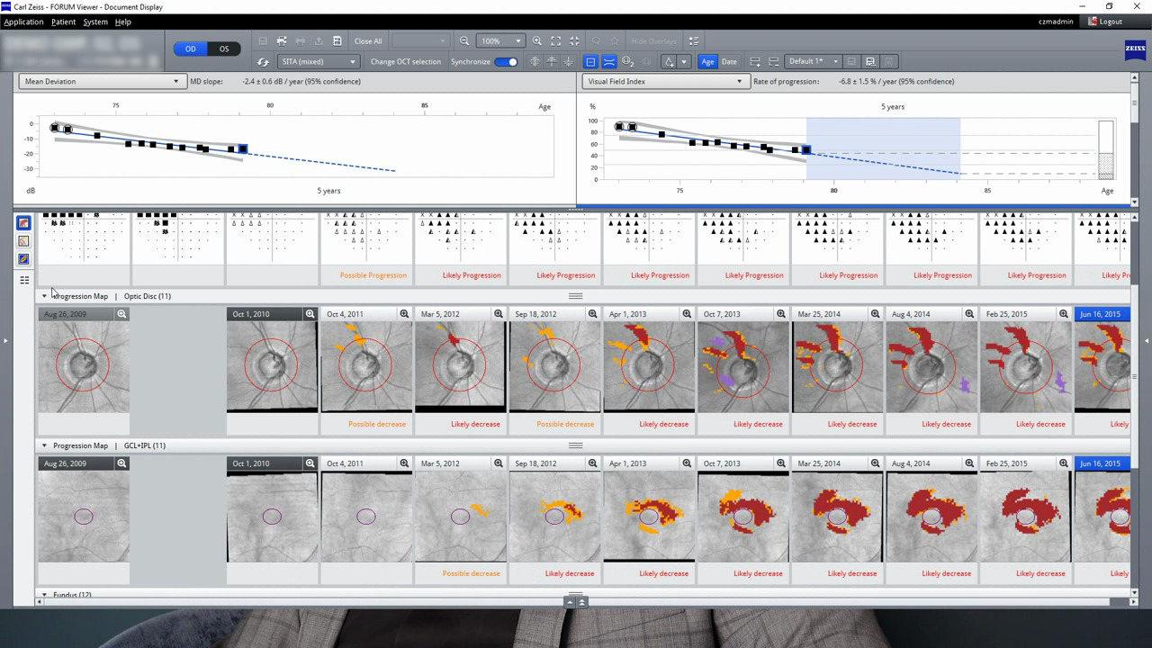Open the Patient menu
Image resolution: width=1152 pixels, height=648 pixels.
tap(63, 22)
